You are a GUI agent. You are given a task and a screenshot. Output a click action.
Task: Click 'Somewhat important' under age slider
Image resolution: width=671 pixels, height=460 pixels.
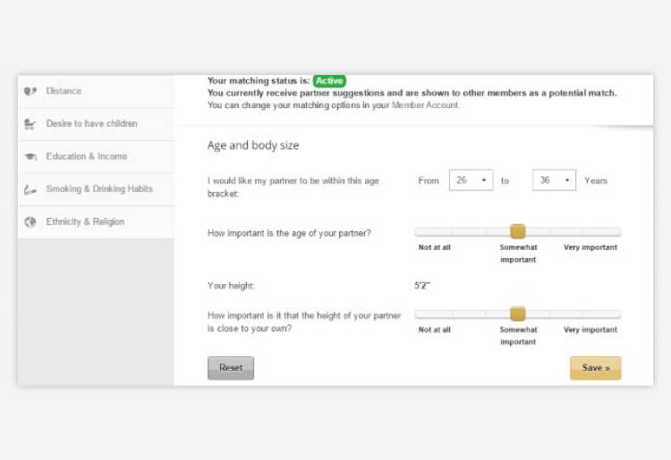coord(518,254)
